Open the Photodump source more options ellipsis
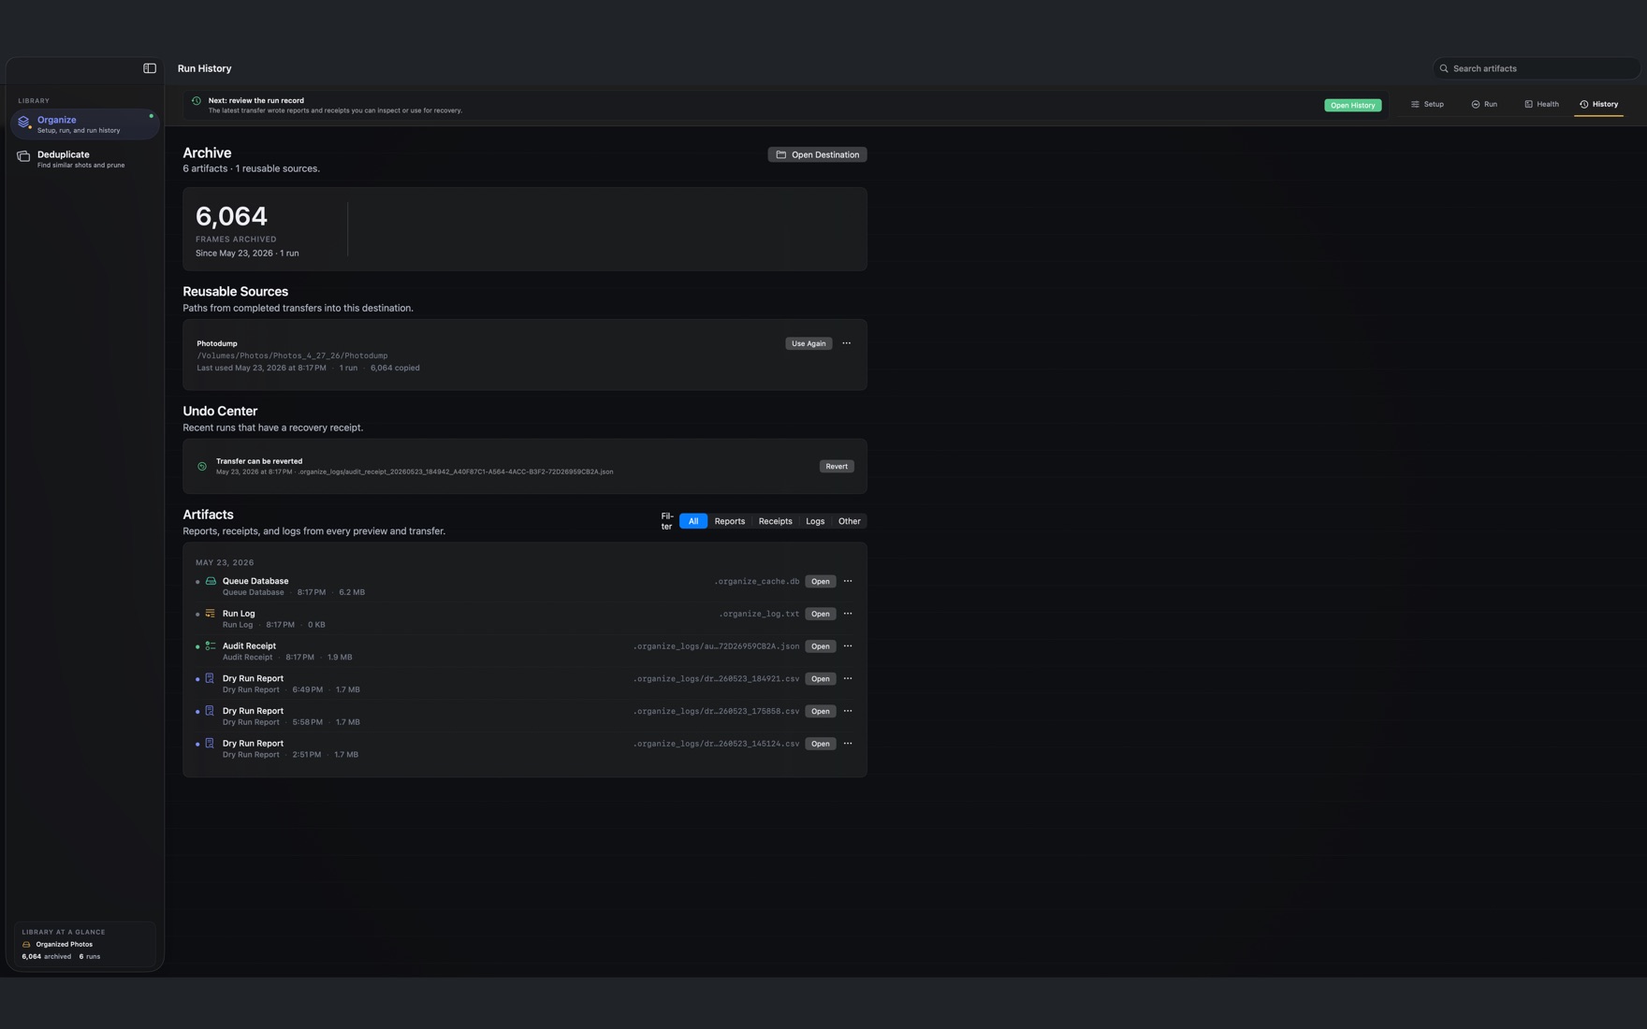 coord(847,343)
